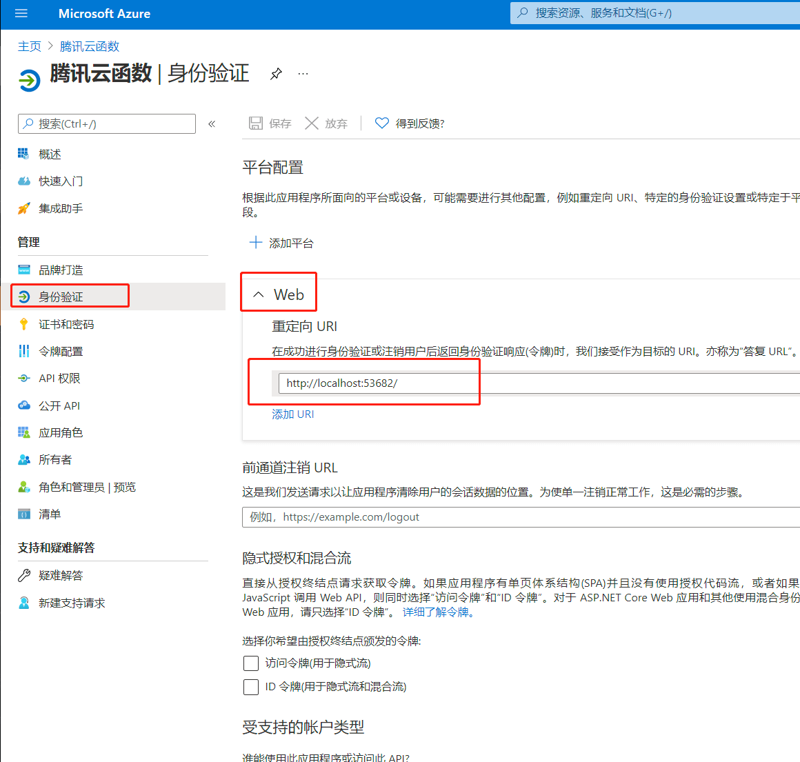The width and height of the screenshot is (800, 762).
Task: Open 应用角色 text in sidebar
Action: tap(61, 433)
